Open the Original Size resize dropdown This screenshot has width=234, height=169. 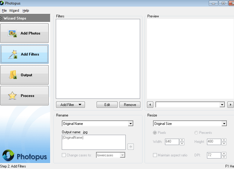(x=224, y=124)
